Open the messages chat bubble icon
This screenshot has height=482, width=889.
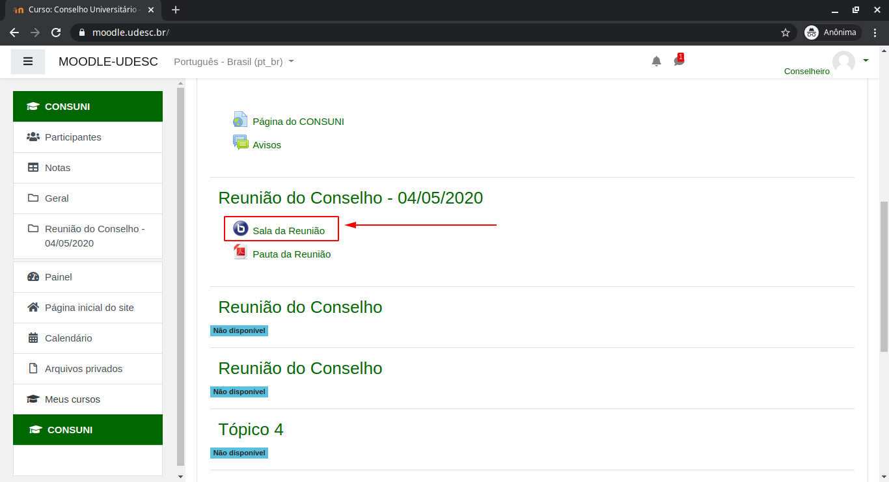pyautogui.click(x=678, y=61)
